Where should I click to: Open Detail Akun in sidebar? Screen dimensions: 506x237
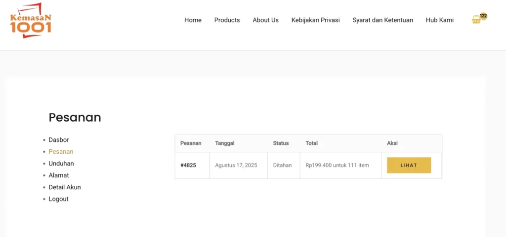click(65, 187)
